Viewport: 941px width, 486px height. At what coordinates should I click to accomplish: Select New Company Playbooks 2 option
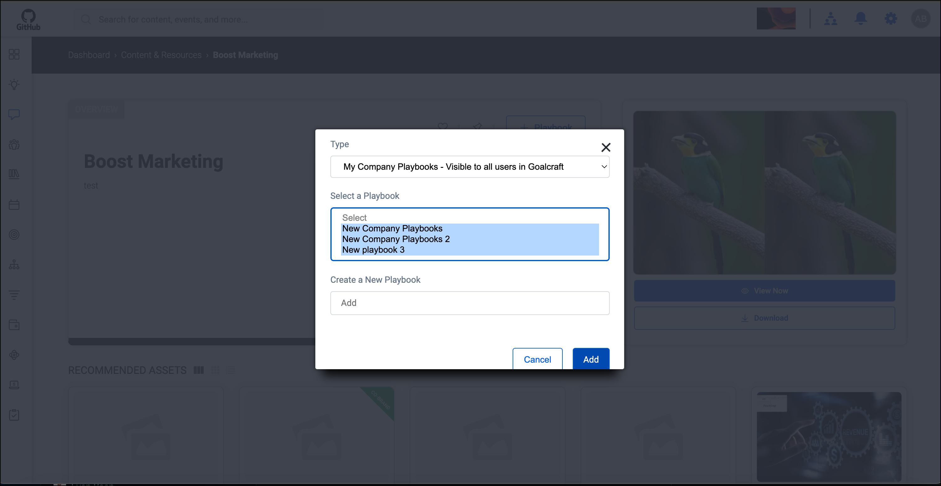click(x=470, y=239)
